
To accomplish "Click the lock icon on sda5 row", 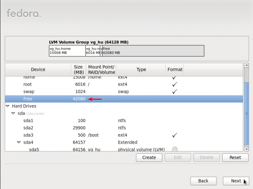I will [x=175, y=149].
